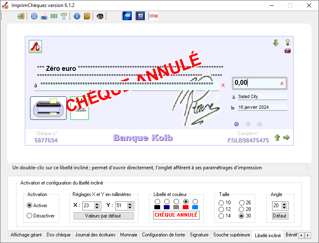319x243 pixels.
Task: Open the Journal des écritures tab
Action: click(95, 235)
